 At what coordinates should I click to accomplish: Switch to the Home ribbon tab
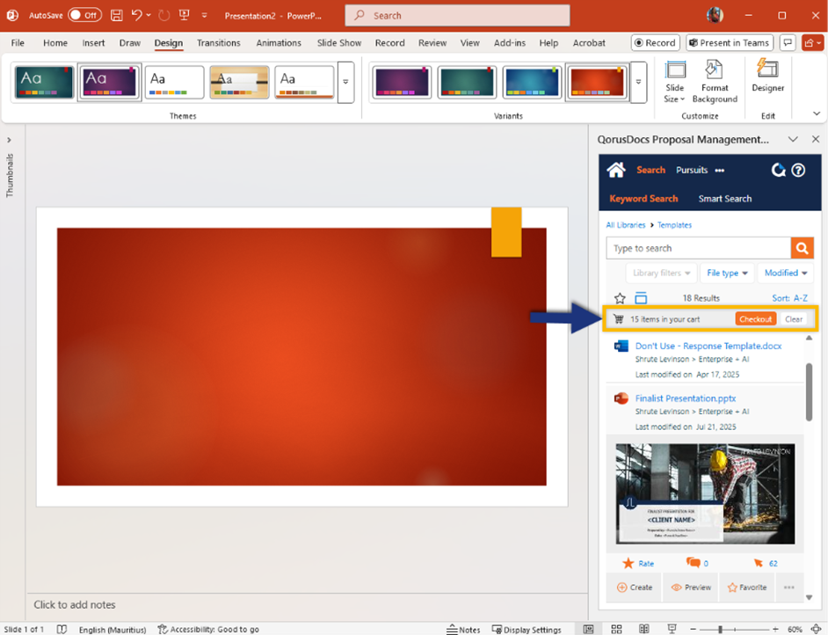coord(55,43)
